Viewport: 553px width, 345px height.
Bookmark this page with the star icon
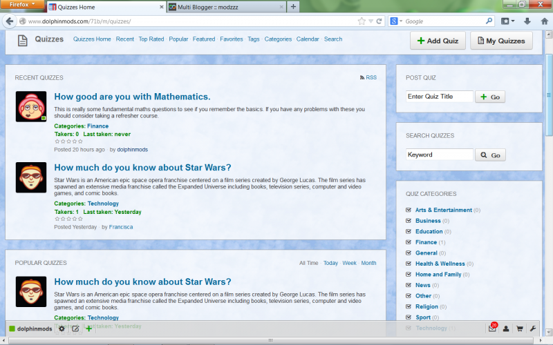point(362,21)
